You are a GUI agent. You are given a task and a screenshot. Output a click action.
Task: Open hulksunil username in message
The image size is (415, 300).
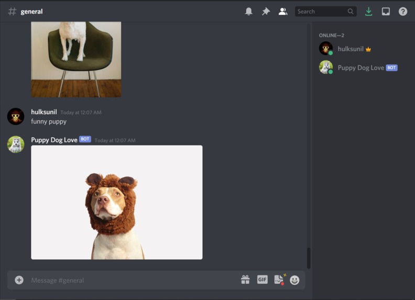[44, 112]
